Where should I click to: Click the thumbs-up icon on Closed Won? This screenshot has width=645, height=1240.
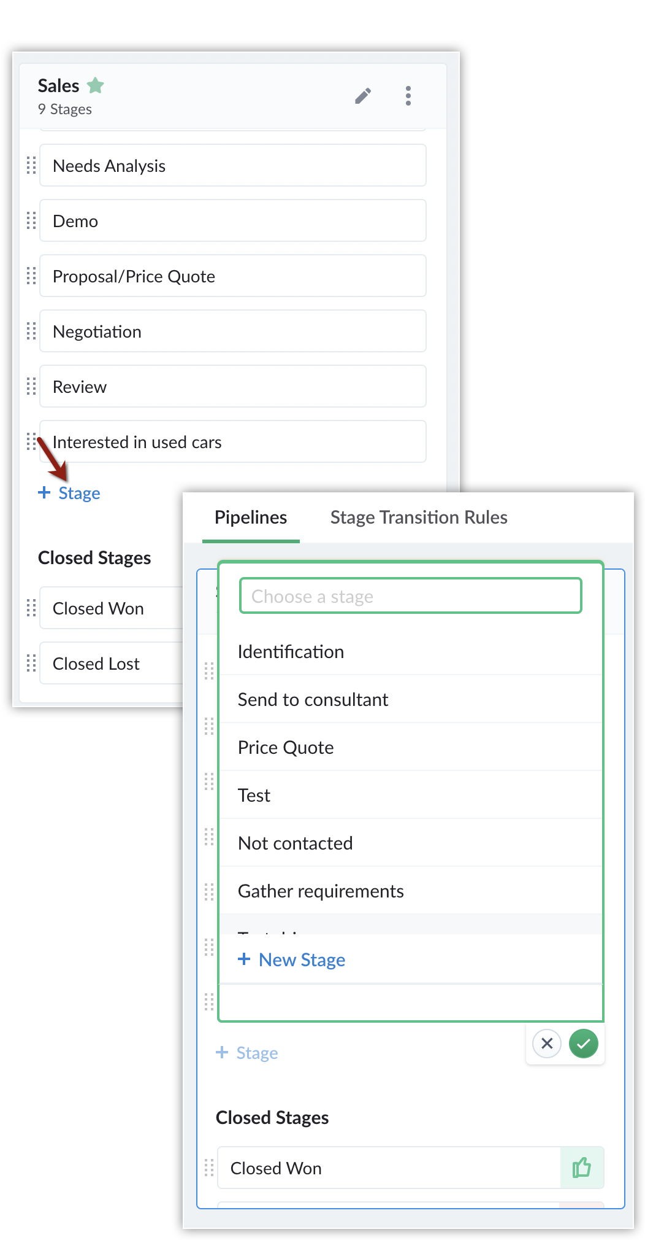(581, 1168)
